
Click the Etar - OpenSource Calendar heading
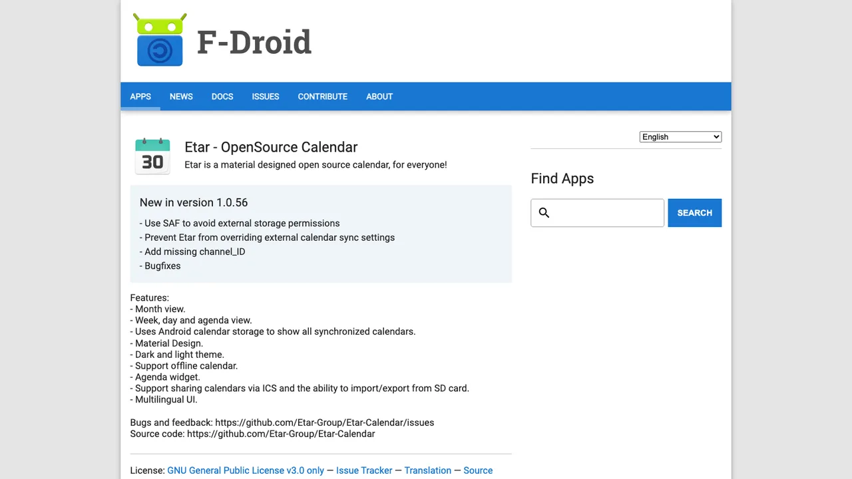click(271, 147)
